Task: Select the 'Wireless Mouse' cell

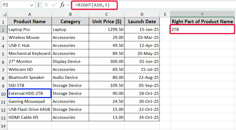Action: 30,37
